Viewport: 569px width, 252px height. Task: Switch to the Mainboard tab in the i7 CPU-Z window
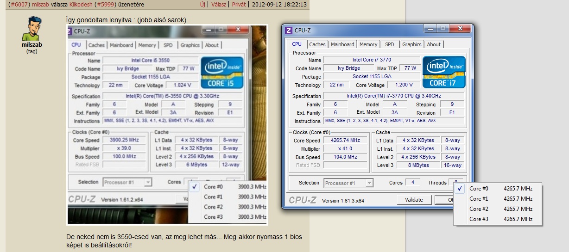tap(342, 44)
